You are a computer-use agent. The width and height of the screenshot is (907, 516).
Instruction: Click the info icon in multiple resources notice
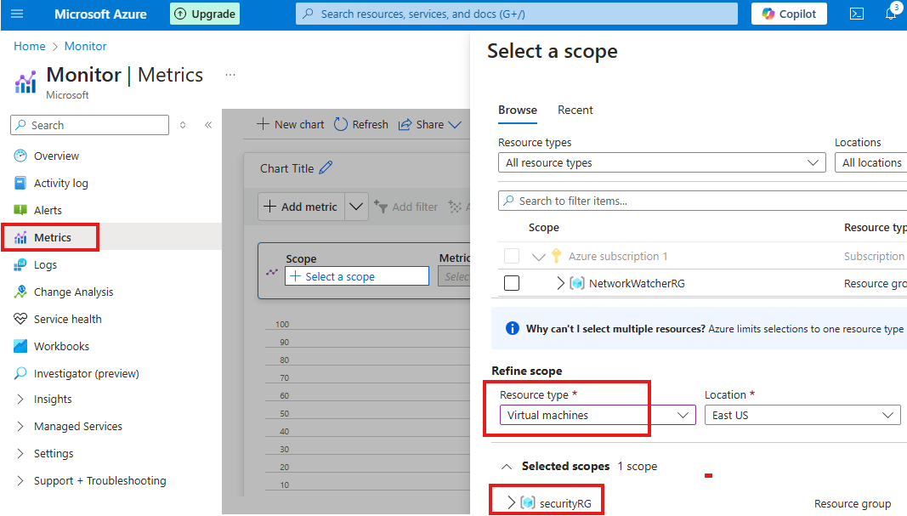pos(513,329)
